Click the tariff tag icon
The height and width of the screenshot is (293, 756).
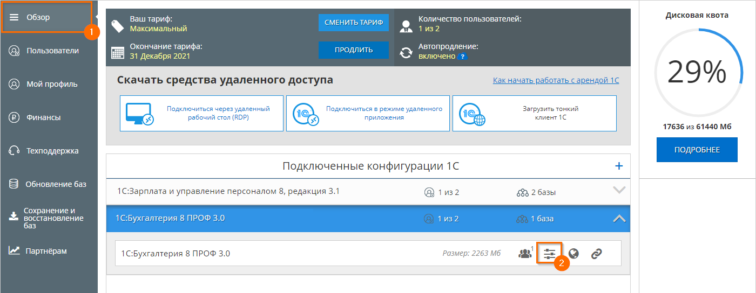click(118, 25)
